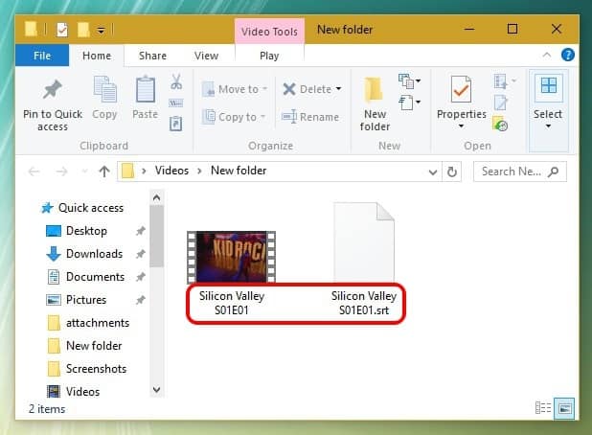
Task: Click the Copy ribbon icon
Action: coord(104,89)
